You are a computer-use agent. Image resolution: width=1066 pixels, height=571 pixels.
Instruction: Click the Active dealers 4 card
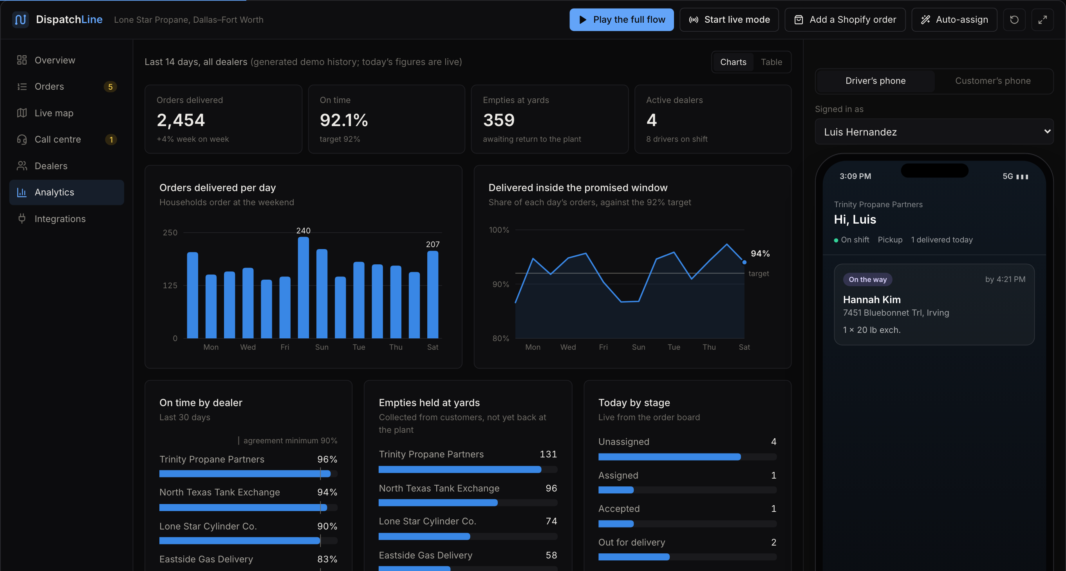(x=713, y=119)
